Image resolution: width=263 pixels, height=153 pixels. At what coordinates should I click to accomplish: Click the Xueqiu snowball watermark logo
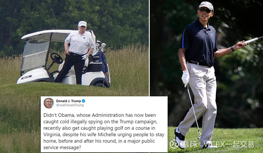tap(174, 144)
